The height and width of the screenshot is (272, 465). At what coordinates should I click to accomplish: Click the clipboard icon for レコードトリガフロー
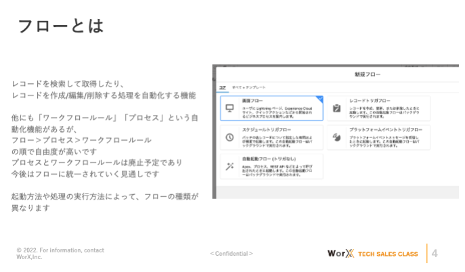tap(336, 108)
